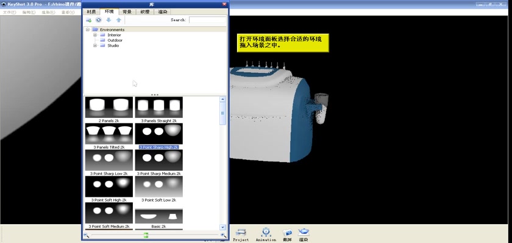512x243 pixels.
Task: Adjust the thumbnail size slider handle
Action: point(146,235)
